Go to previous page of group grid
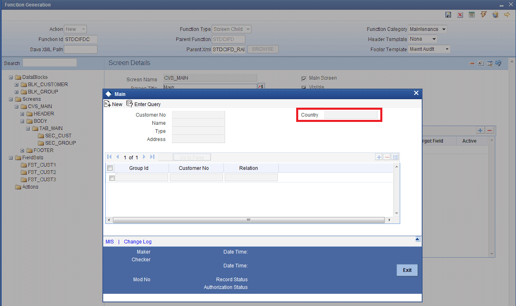Screen dimensions: 516x306 tap(118, 157)
